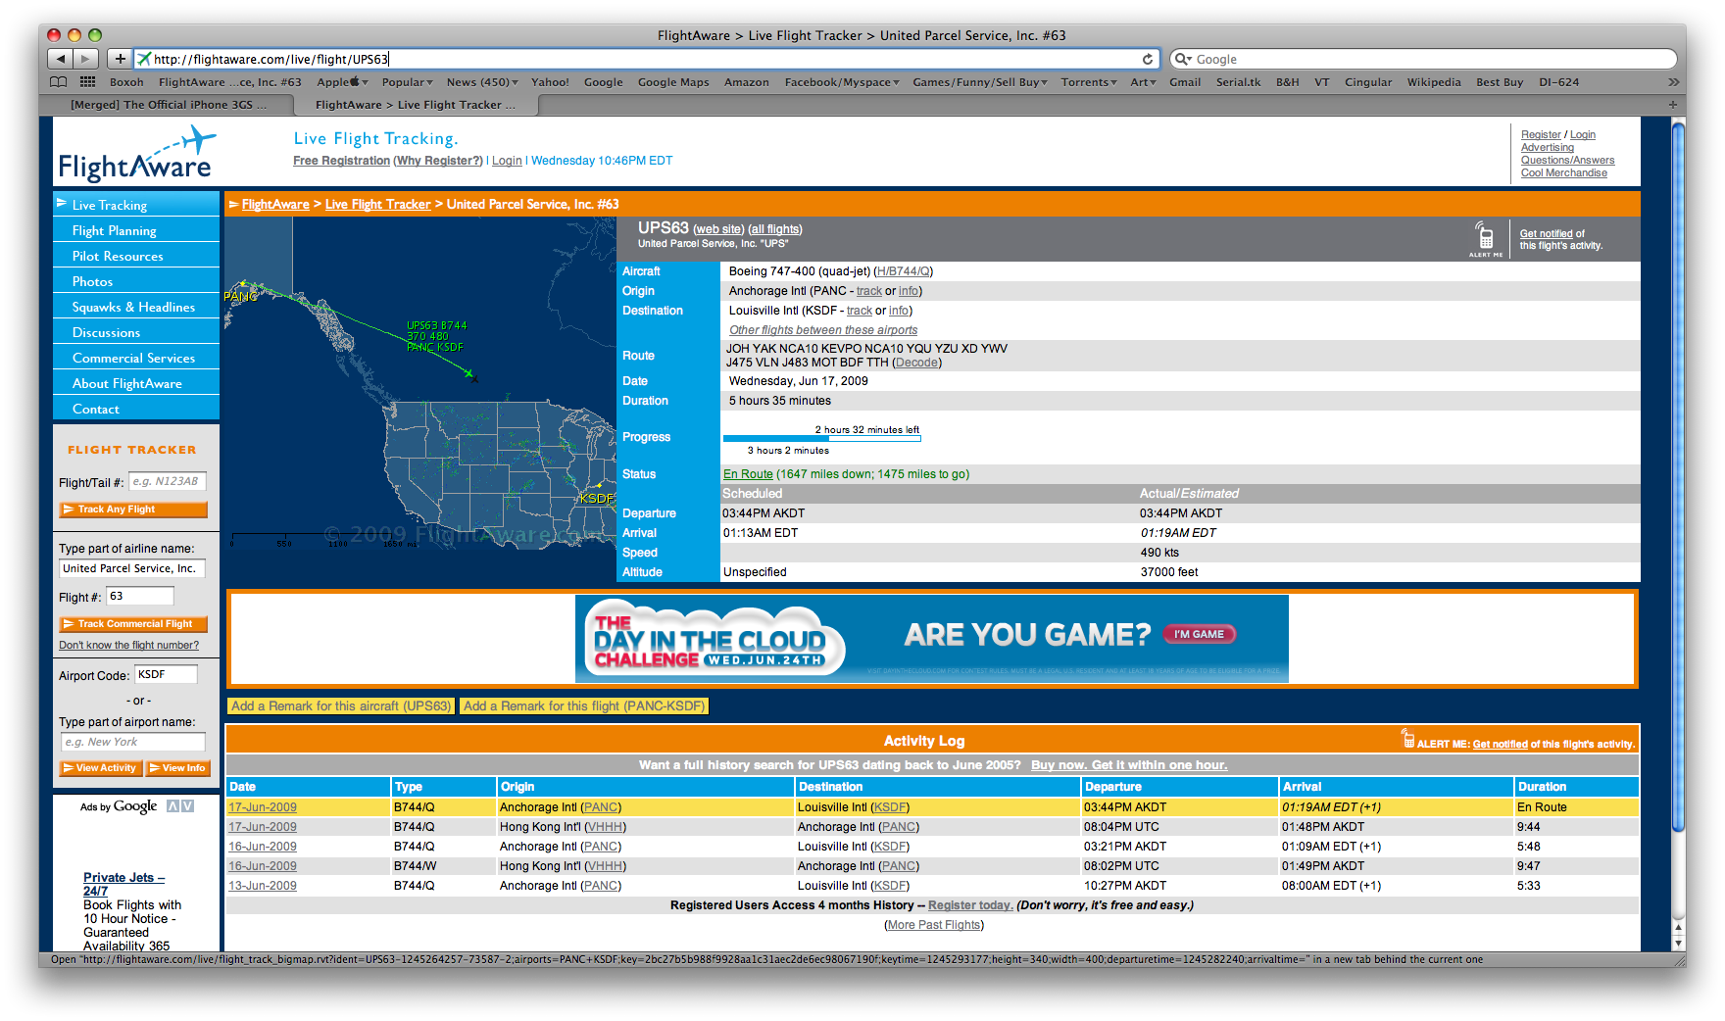
Task: Switch to the Official iPhone 3GS tab
Action: 169,105
